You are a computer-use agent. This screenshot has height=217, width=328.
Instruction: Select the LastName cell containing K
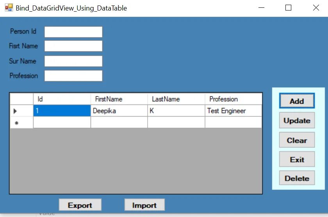[176, 111]
